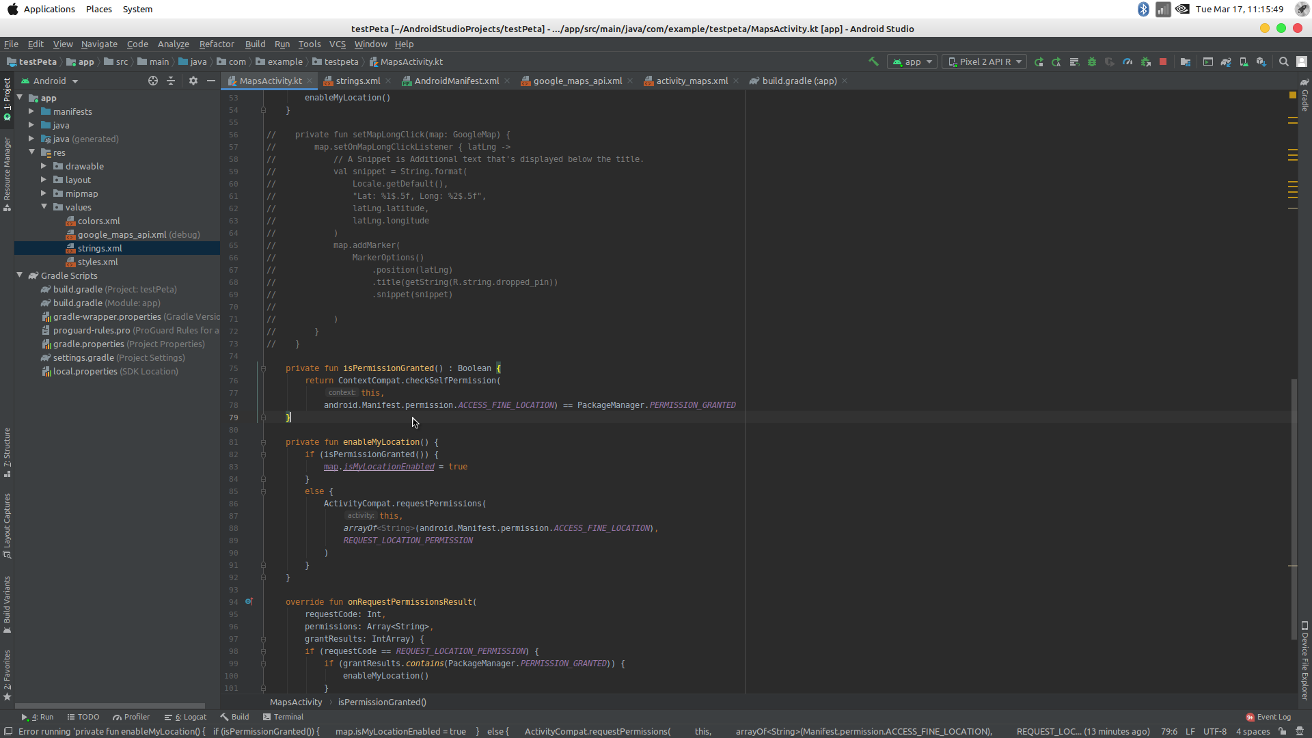
Task: Click the Rerun app icon
Action: pos(1039,61)
